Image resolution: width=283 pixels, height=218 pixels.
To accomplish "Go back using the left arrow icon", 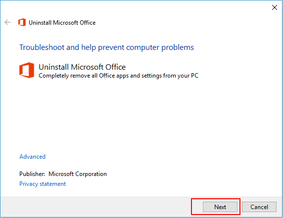I will (x=7, y=22).
